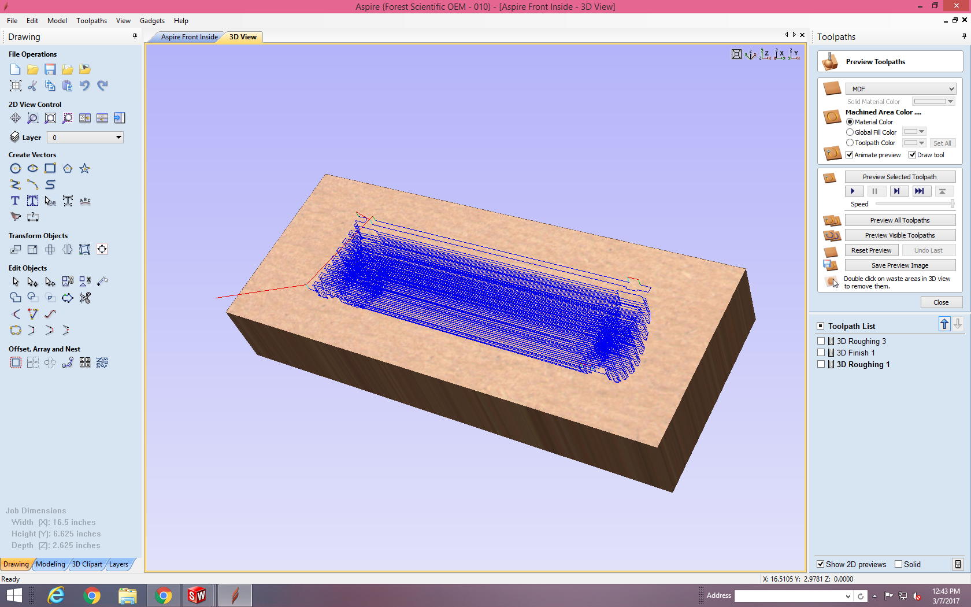
Task: Open the Toolpaths menu
Action: tap(91, 20)
